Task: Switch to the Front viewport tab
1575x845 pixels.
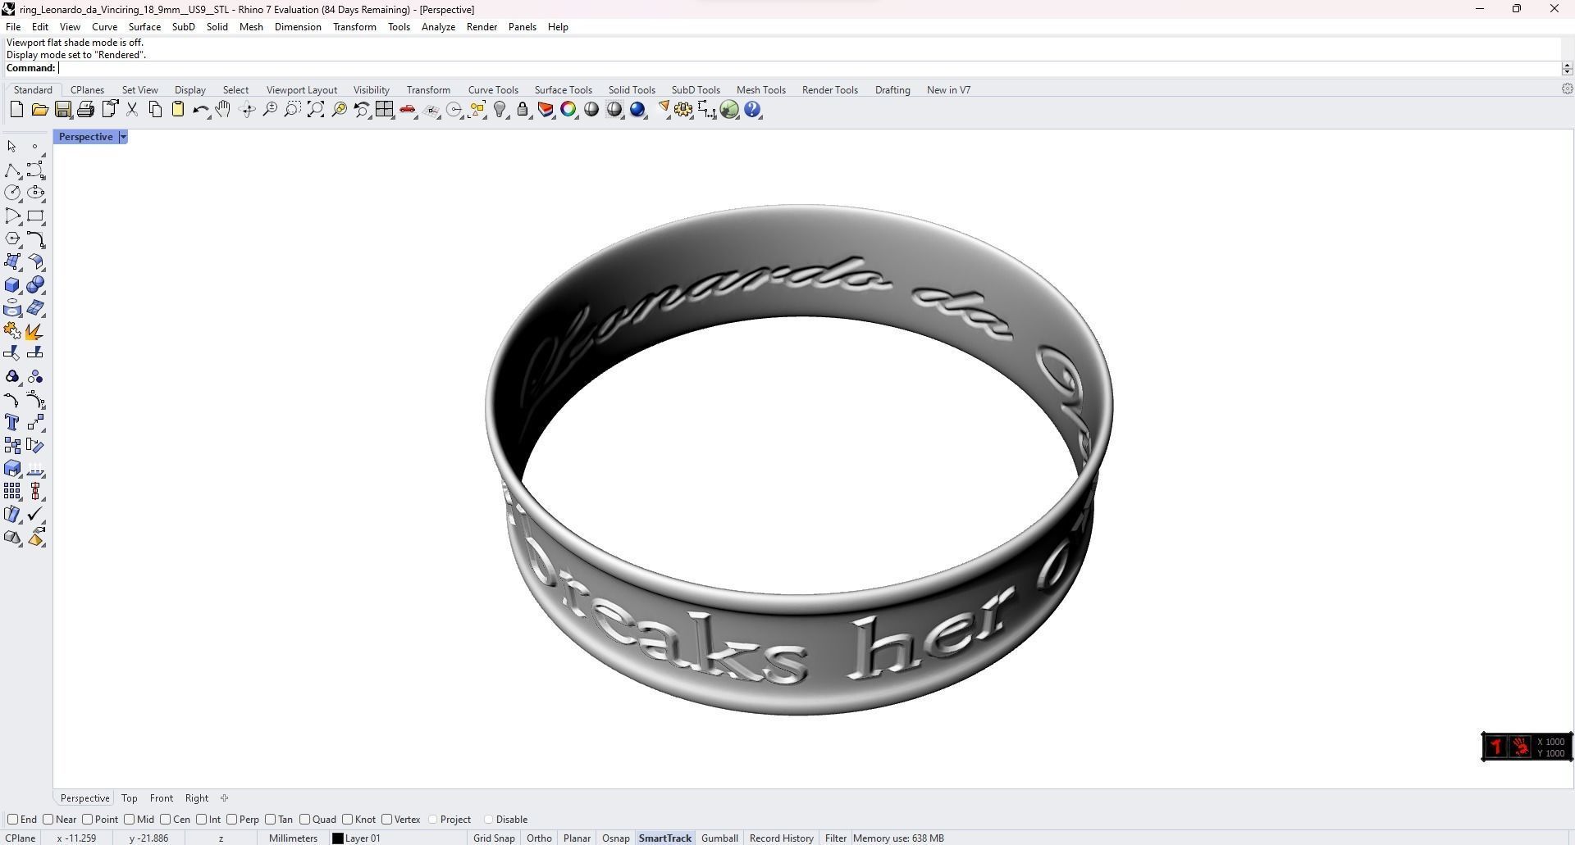Action: 161,798
